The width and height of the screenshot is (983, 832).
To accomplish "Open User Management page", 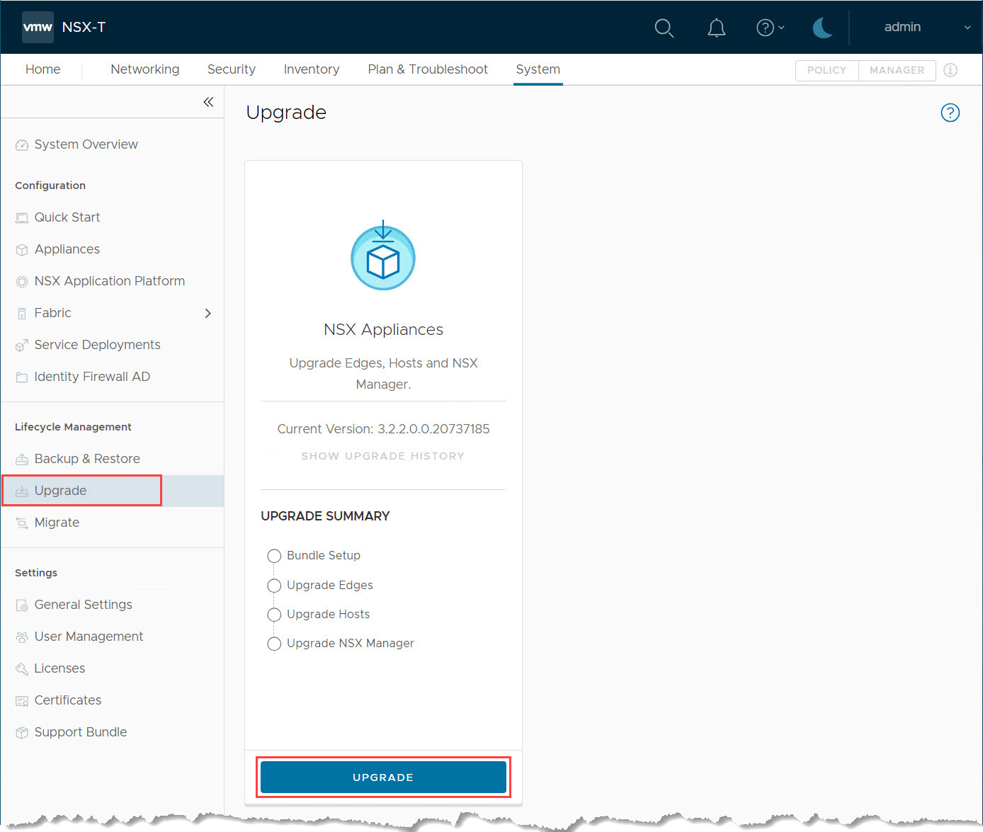I will (x=89, y=637).
